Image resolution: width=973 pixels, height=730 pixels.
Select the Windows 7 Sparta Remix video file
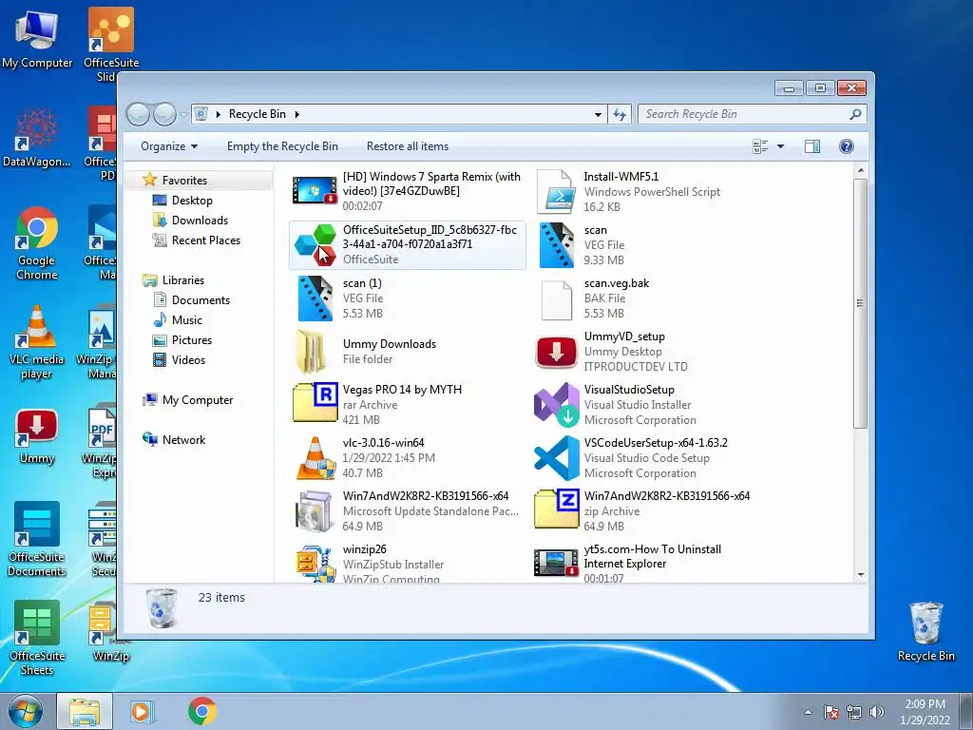coord(407,191)
